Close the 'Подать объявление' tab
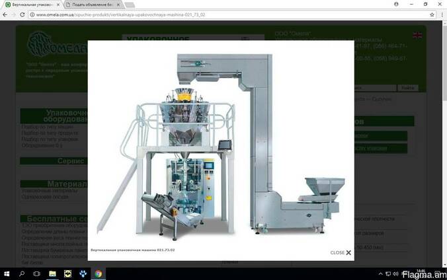 pos(118,5)
